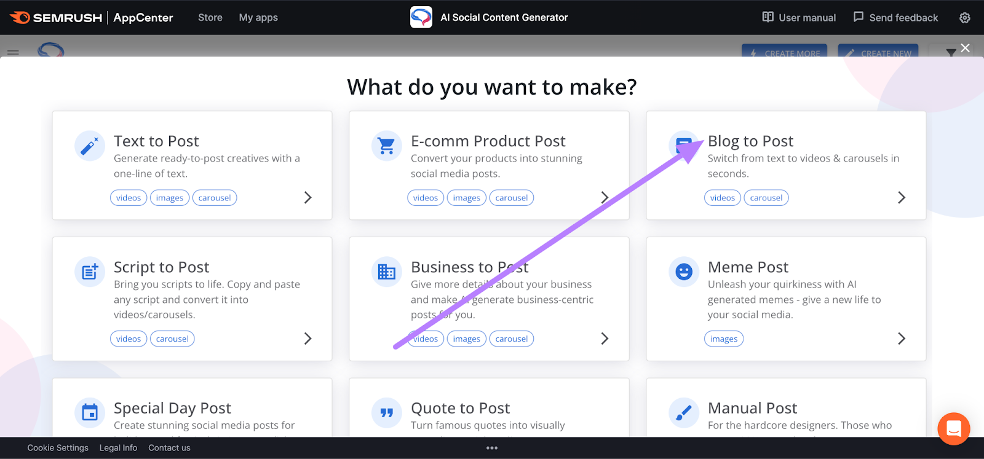Click the AppCenter label
The image size is (984, 459).
(x=143, y=17)
